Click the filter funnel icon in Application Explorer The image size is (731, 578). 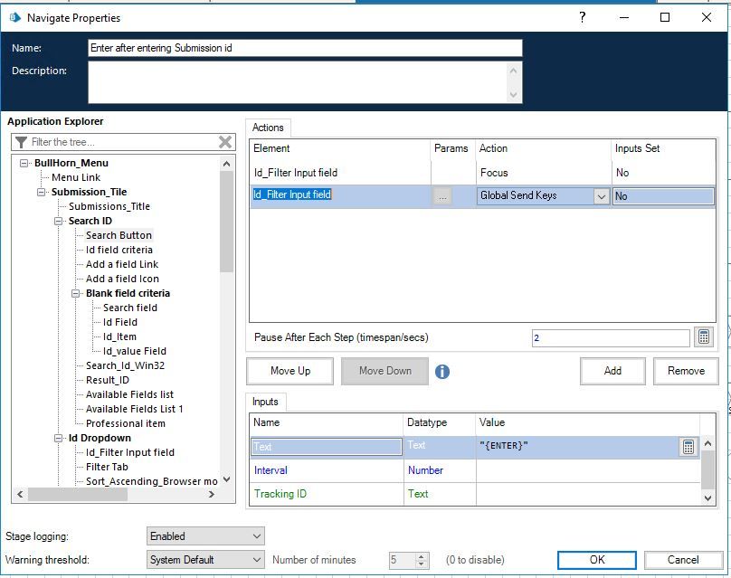click(22, 142)
